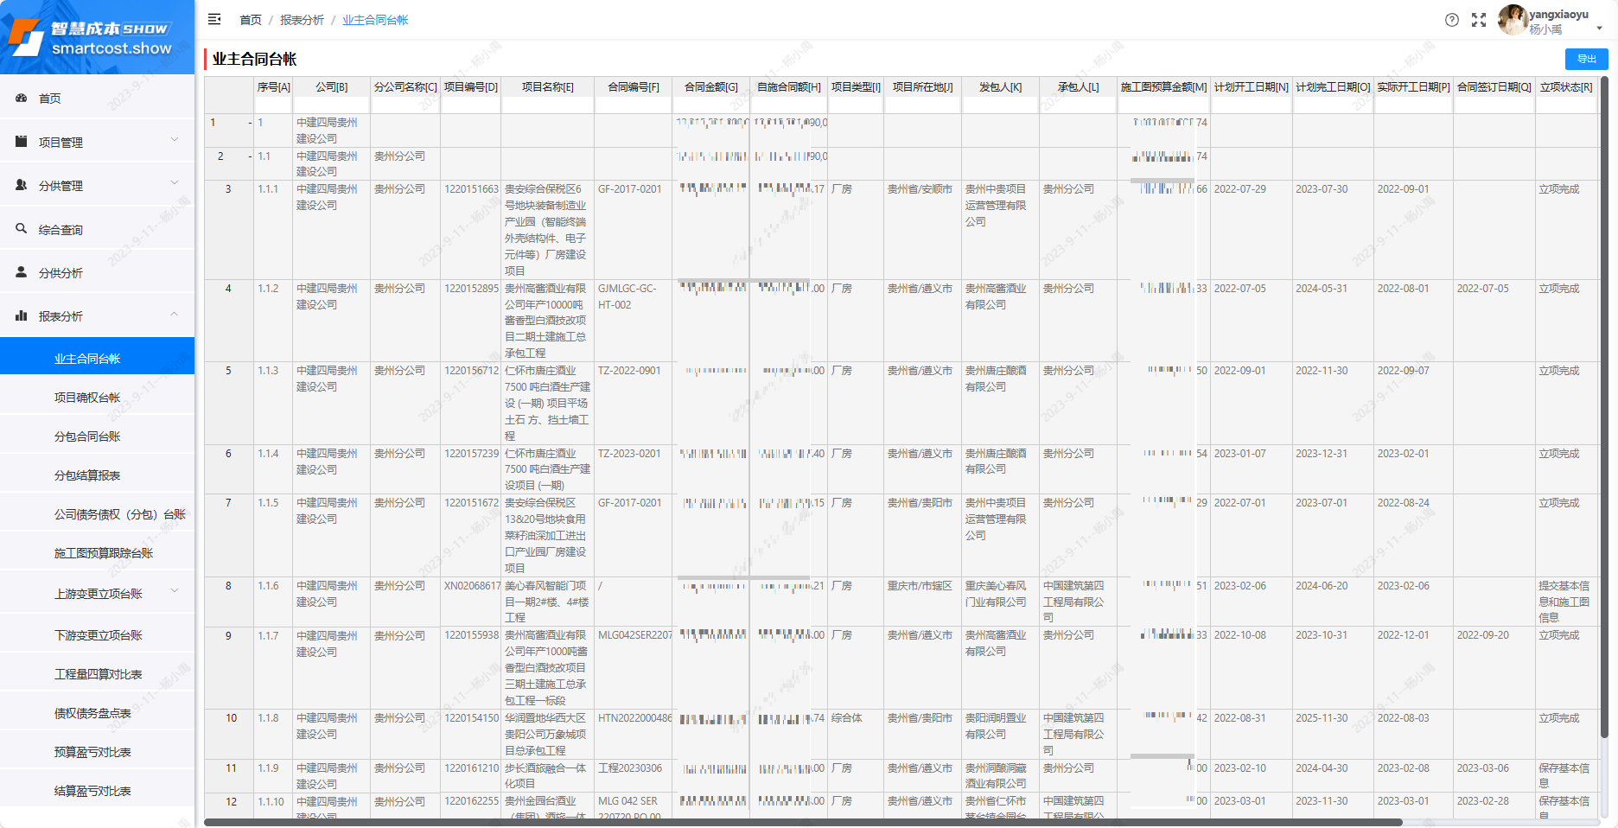Click the dashboard icon beside 首页

[x=22, y=99]
